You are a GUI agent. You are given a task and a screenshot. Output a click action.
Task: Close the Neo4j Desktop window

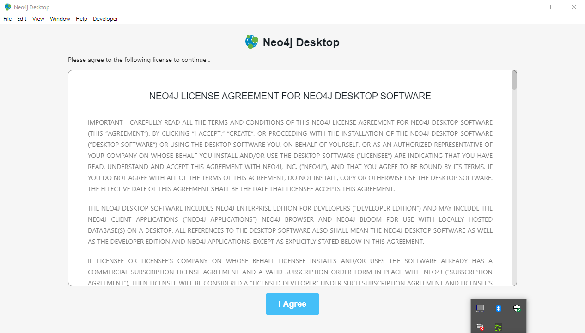[x=574, y=7]
